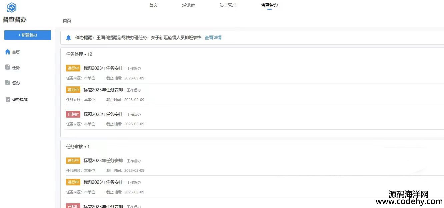Viewport: 444px width, 208px height.
Task: Click the bell icon beside 催办提醒
Action: (x=69, y=38)
